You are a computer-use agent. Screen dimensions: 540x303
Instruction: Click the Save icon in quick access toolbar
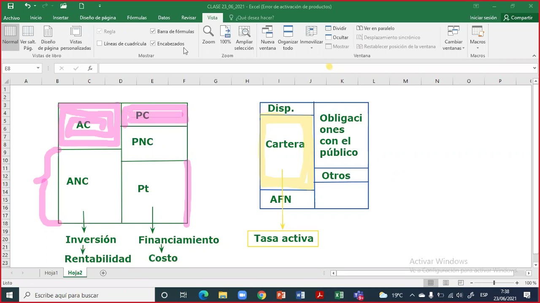[x=11, y=6]
